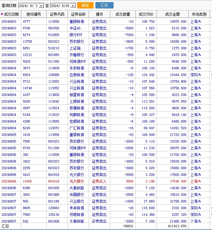Click 宏辉转债 security name
Viewport: 212px width, 230px height.
[77, 121]
